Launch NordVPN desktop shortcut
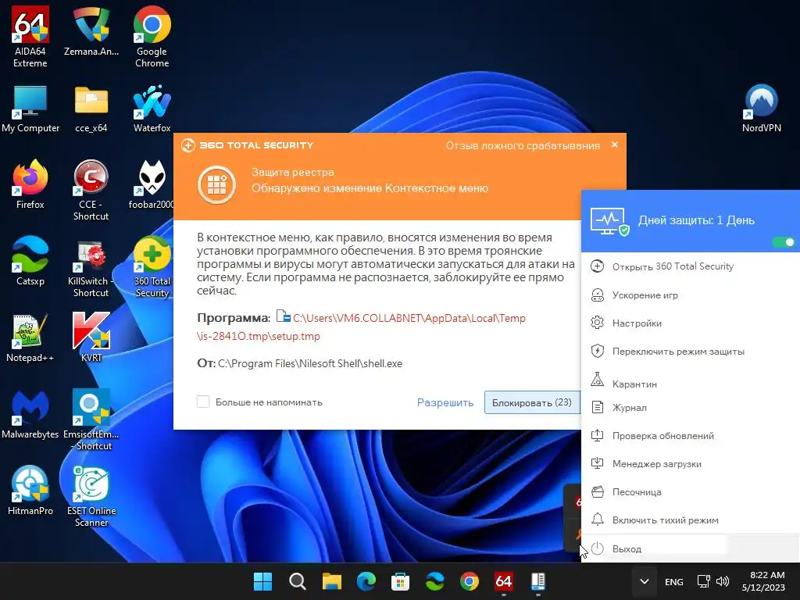Screen dimensions: 800x600 coord(761,109)
